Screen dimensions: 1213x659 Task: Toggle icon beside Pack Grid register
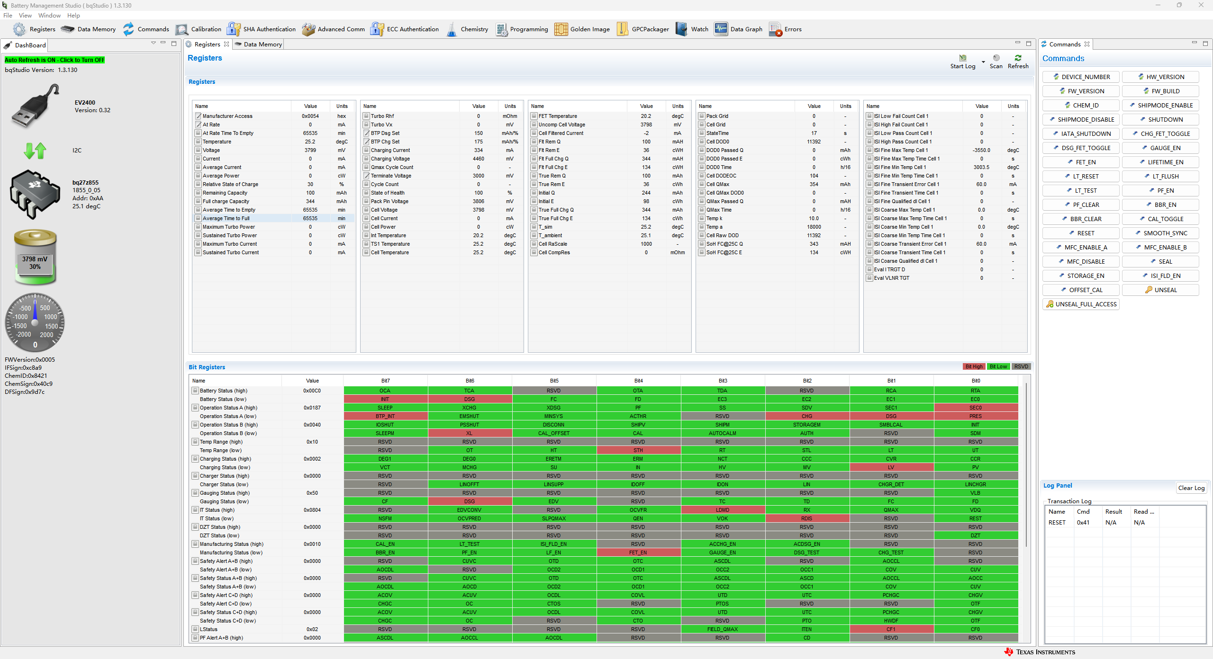click(702, 116)
